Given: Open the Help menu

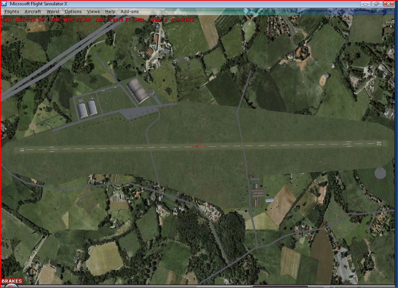Looking at the screenshot, I should point(110,12).
